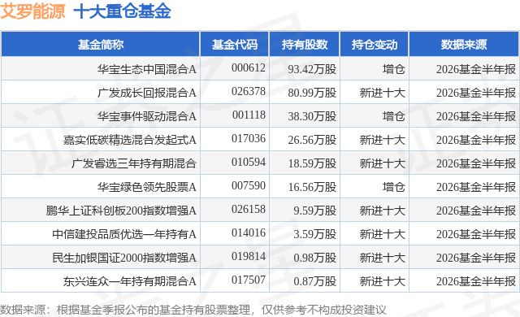Select the 93.42万股 holdings cell
The height and width of the screenshot is (317, 520).
[x=312, y=69]
